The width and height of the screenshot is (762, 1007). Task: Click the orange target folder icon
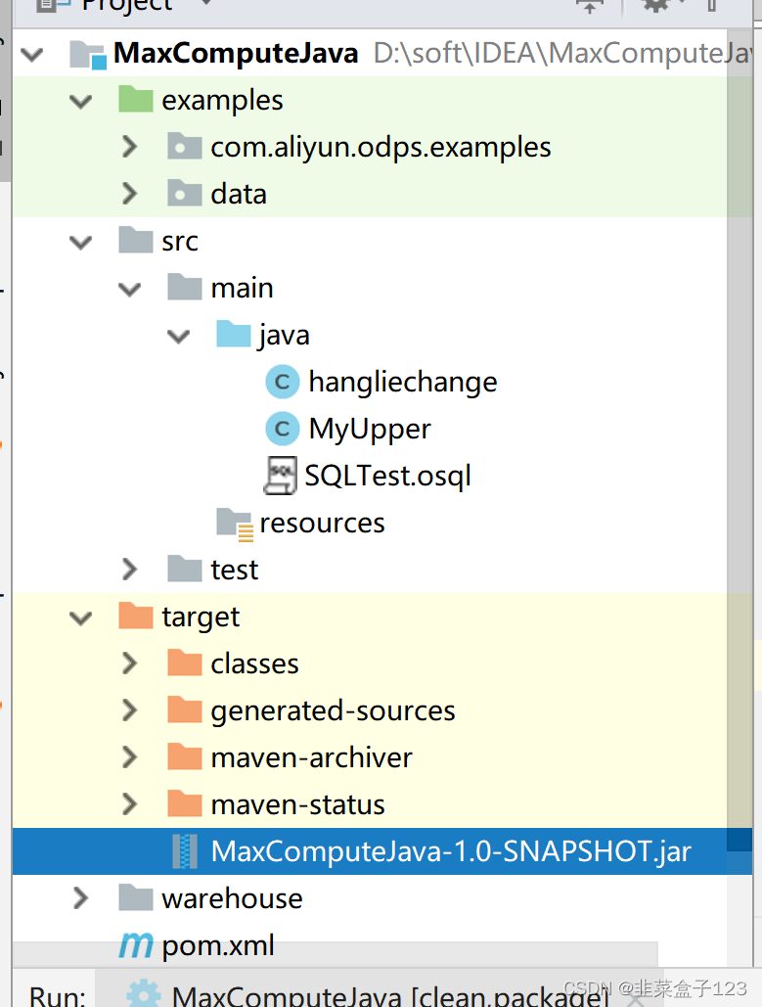[x=135, y=616]
